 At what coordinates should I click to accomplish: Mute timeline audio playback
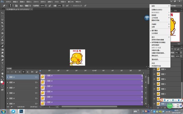pos(23,72)
